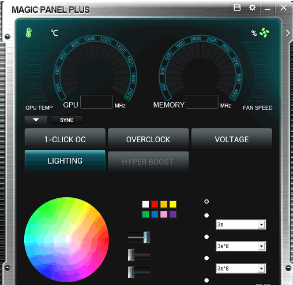
Task: Open the first 3s*8 dropdown
Action: pos(241,246)
